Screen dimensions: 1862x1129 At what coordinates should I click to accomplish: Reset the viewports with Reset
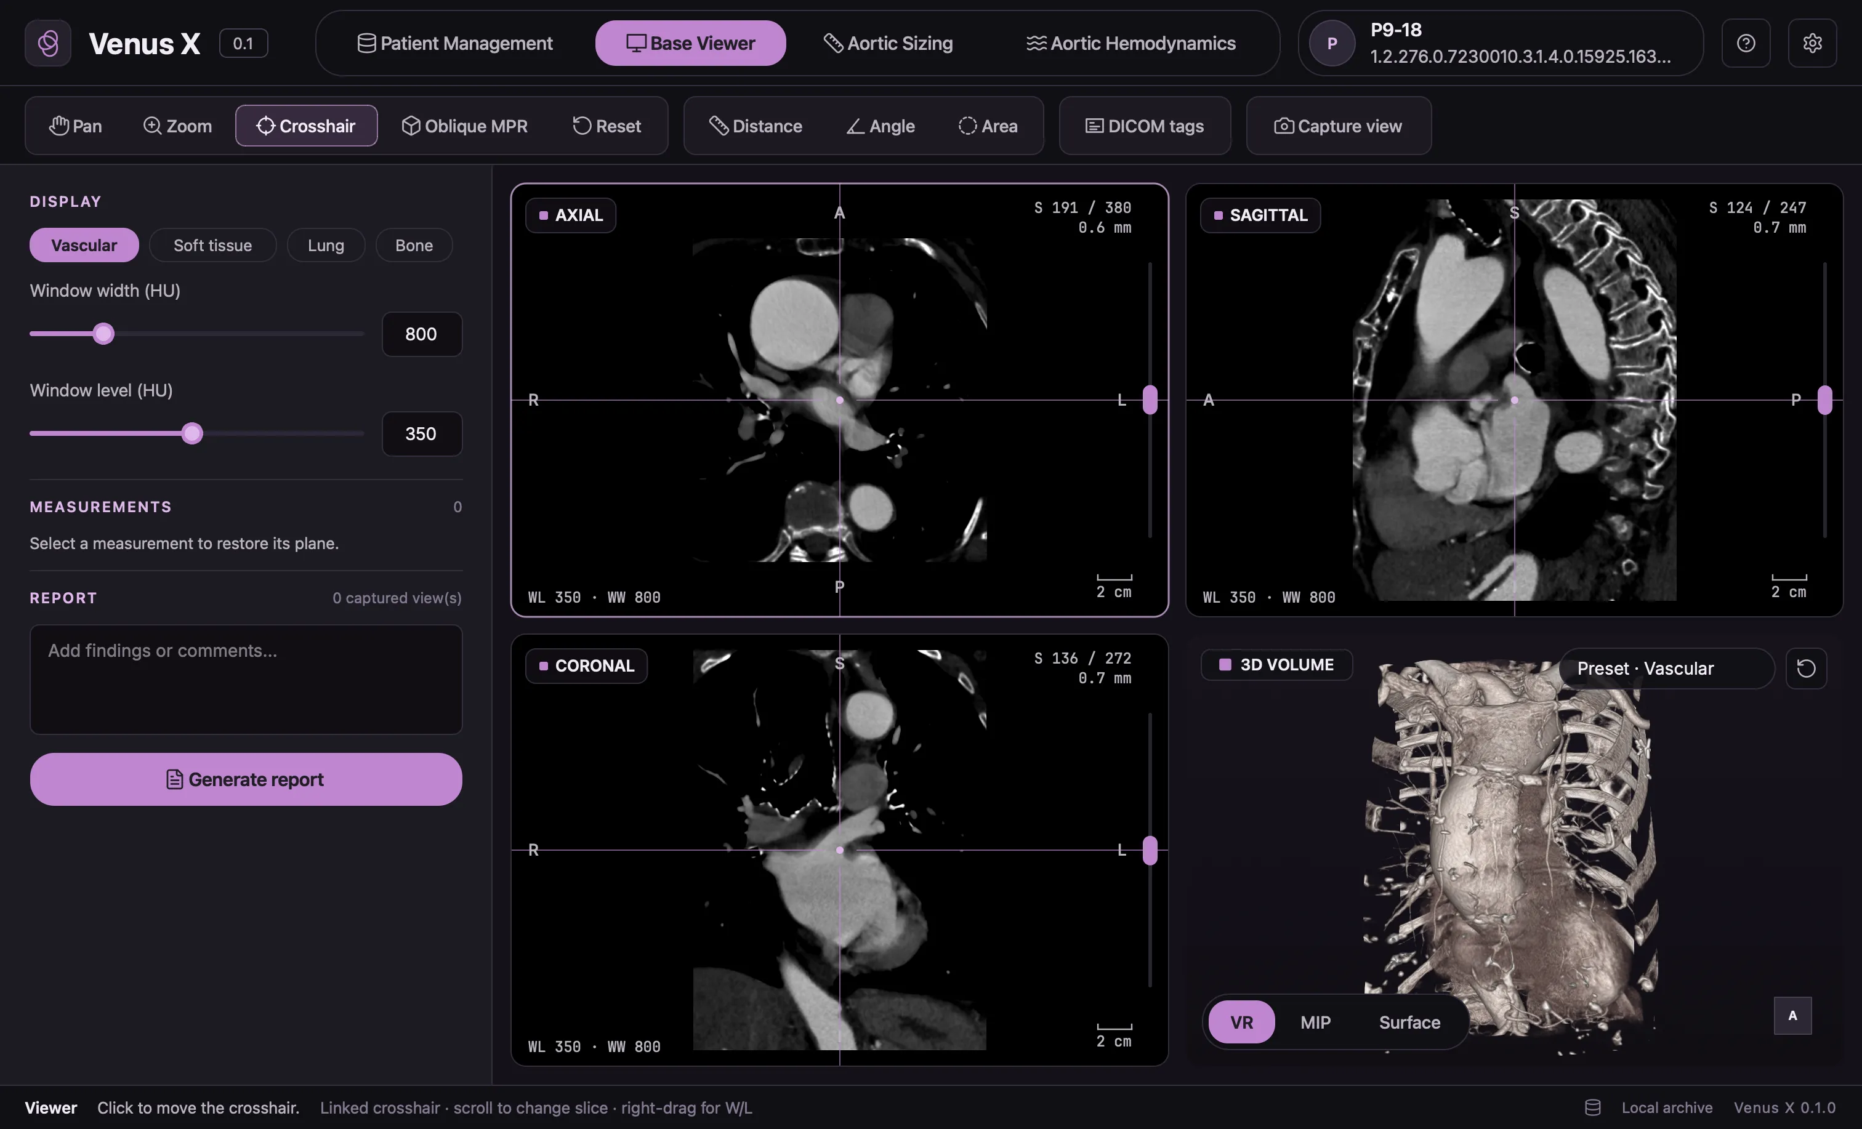(607, 126)
